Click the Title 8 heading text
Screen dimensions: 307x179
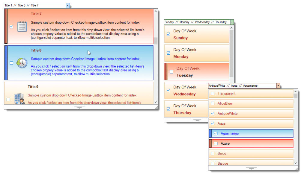point(36,51)
